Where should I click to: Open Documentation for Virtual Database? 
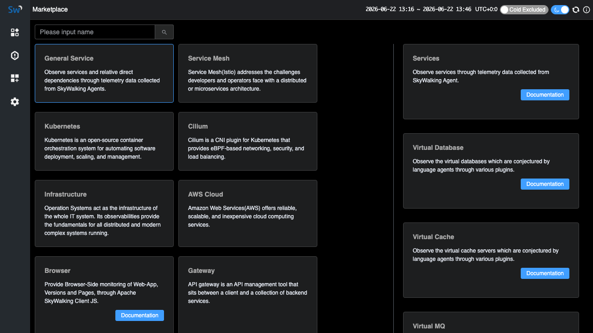pyautogui.click(x=545, y=184)
